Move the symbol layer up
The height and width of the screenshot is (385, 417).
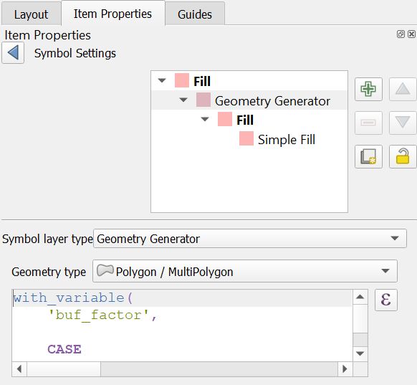403,89
